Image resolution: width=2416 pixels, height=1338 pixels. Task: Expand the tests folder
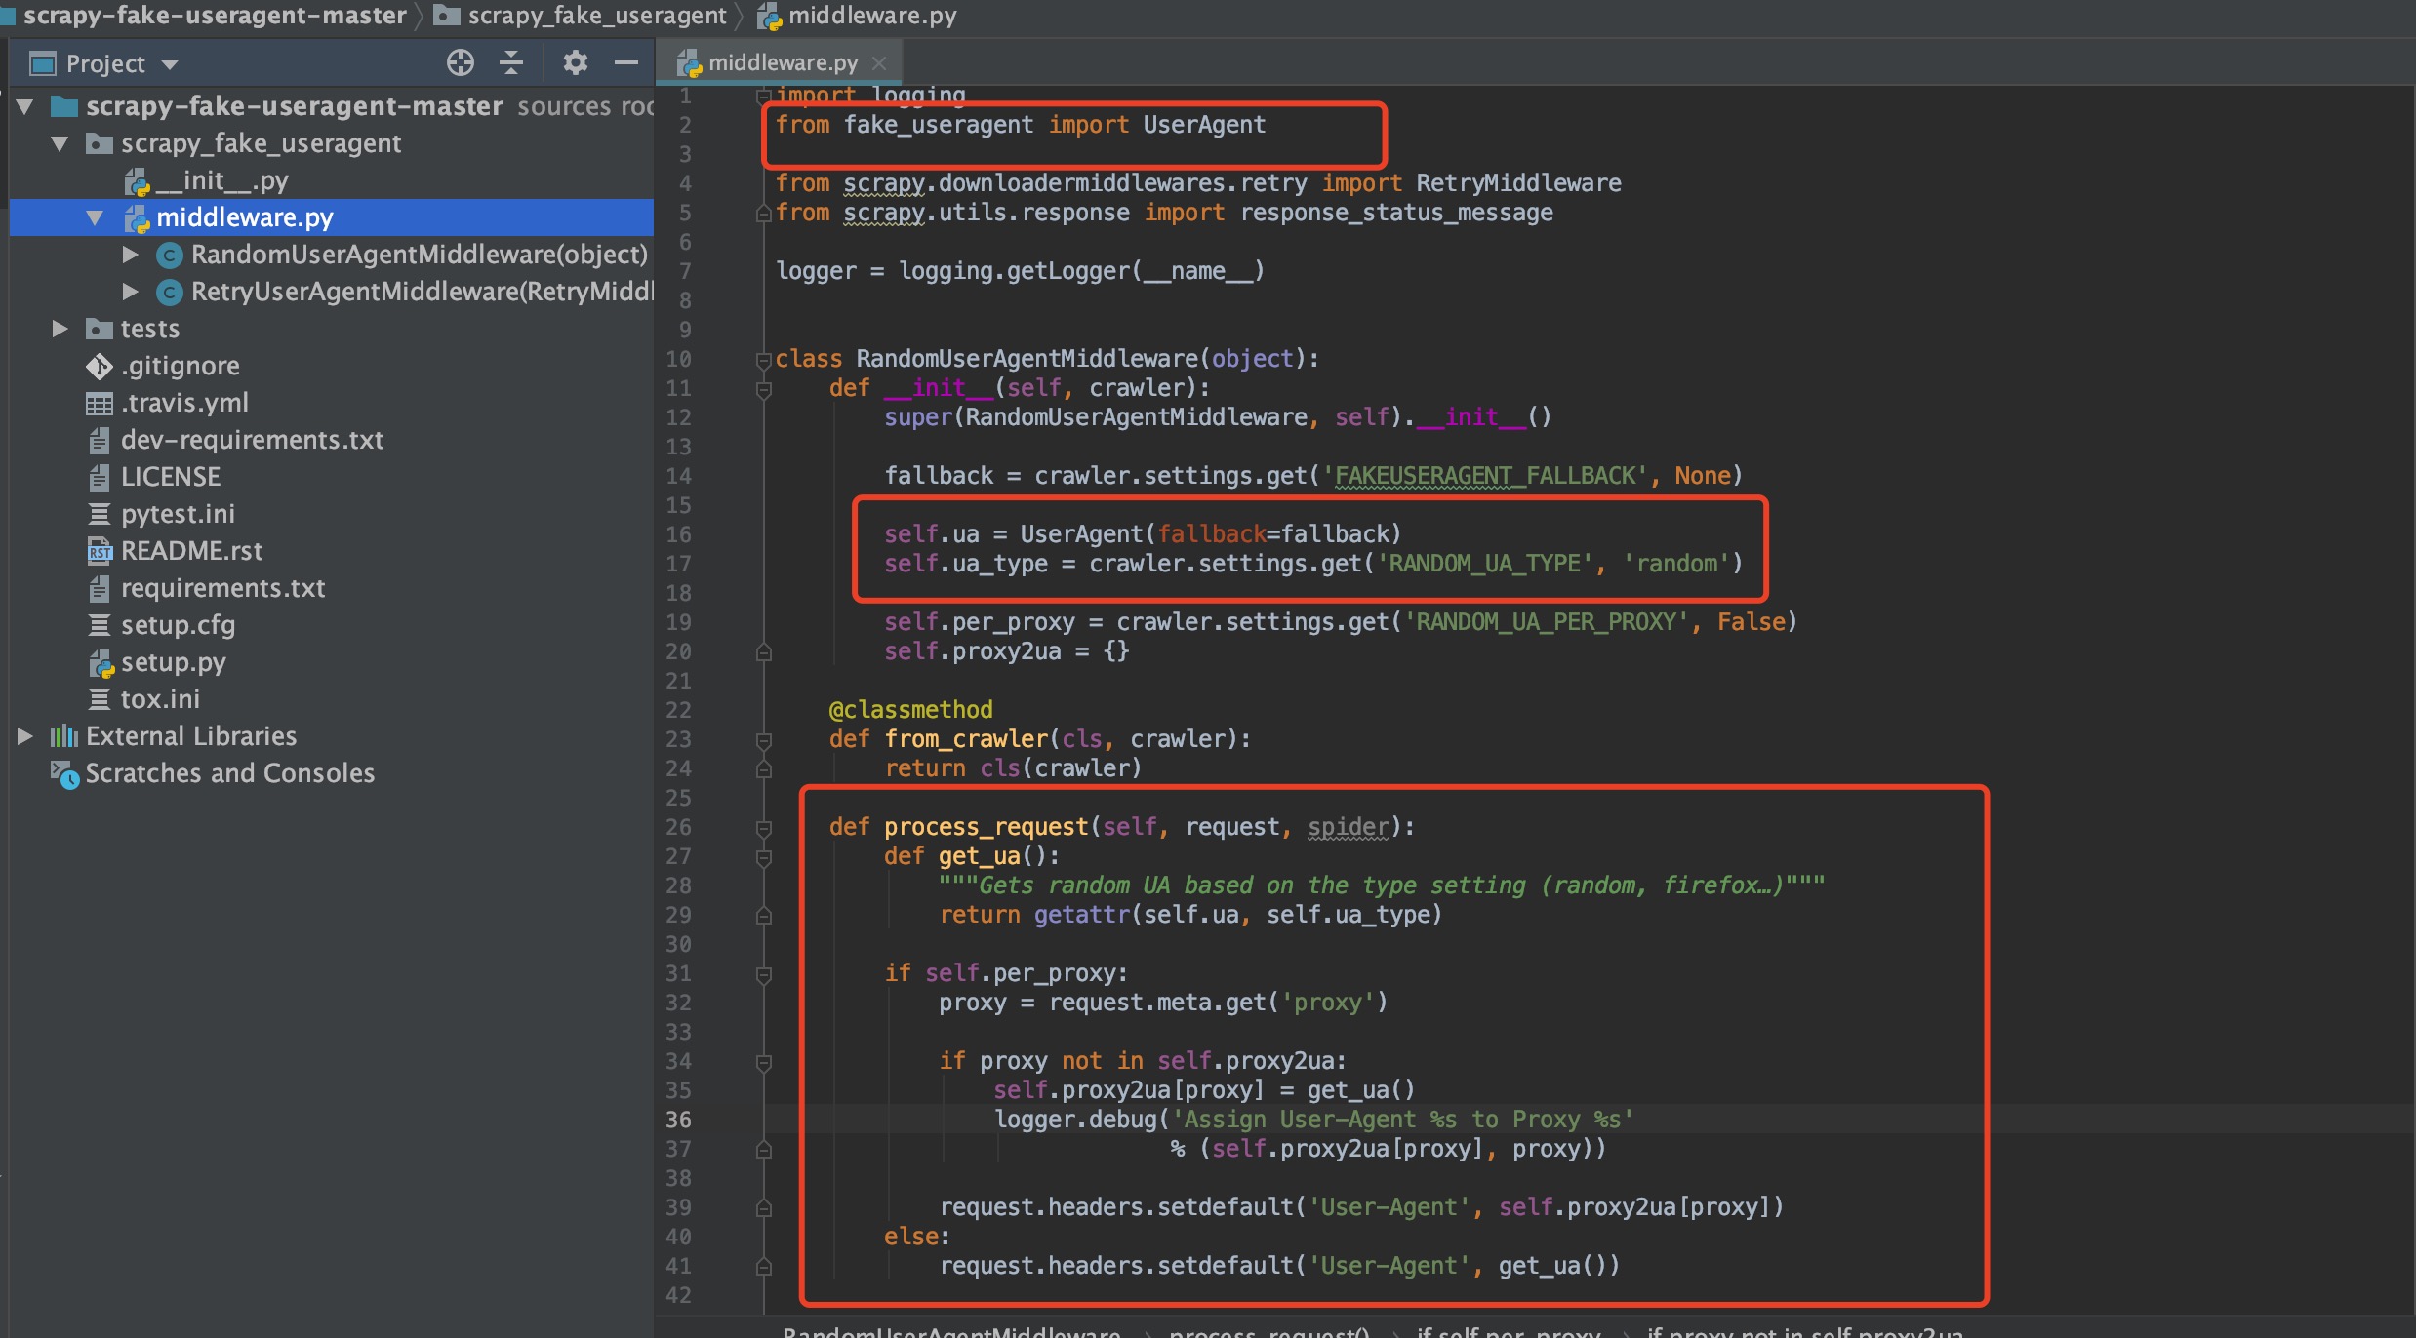coord(60,329)
